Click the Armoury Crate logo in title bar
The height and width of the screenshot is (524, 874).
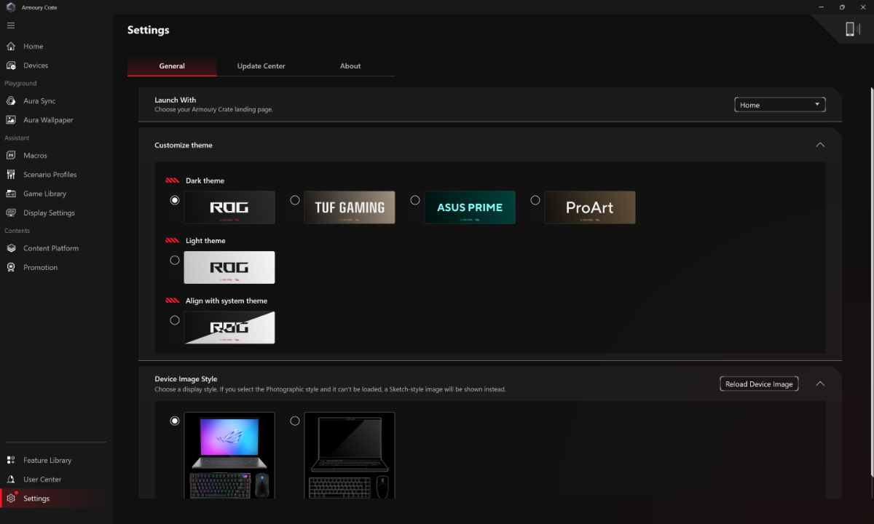tap(11, 7)
